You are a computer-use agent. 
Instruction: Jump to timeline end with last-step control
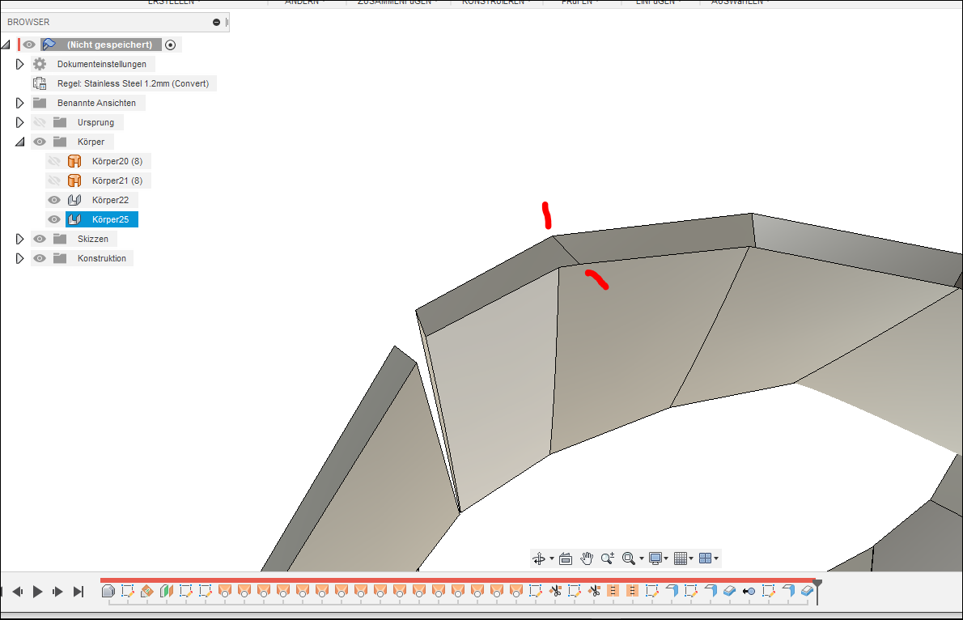78,591
